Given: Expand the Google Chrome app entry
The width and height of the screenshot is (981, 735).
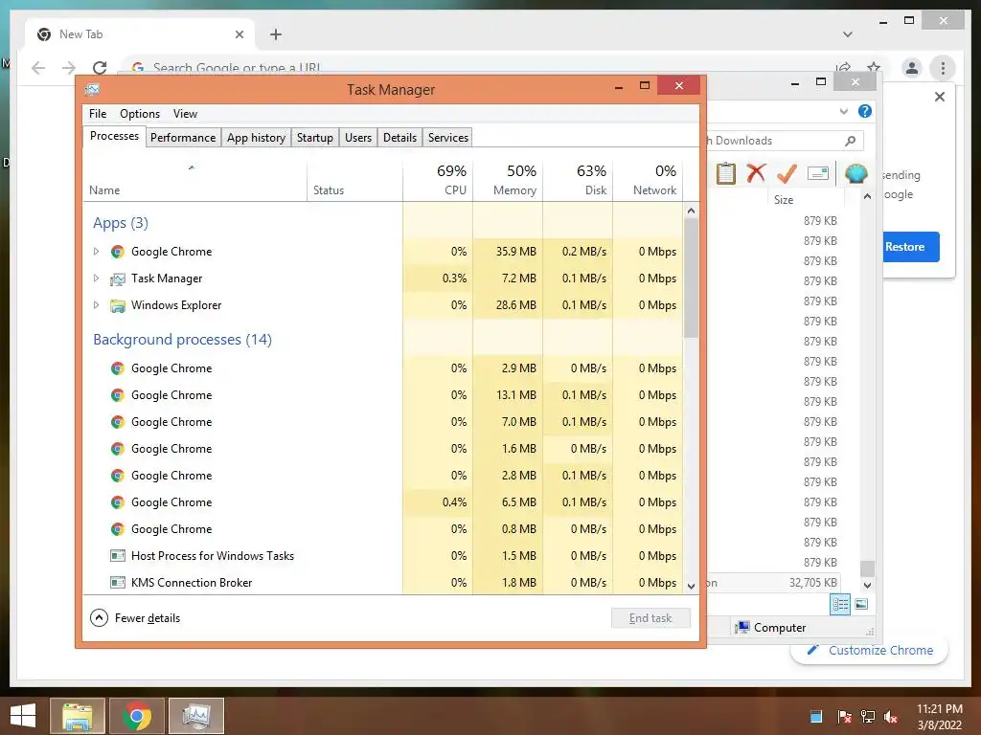Looking at the screenshot, I should pos(96,252).
